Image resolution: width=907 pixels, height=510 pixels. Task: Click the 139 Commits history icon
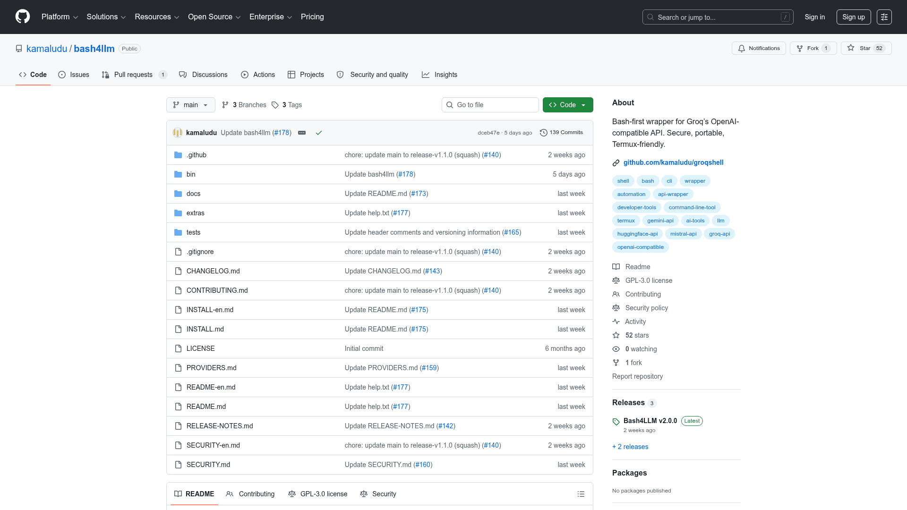pyautogui.click(x=544, y=133)
